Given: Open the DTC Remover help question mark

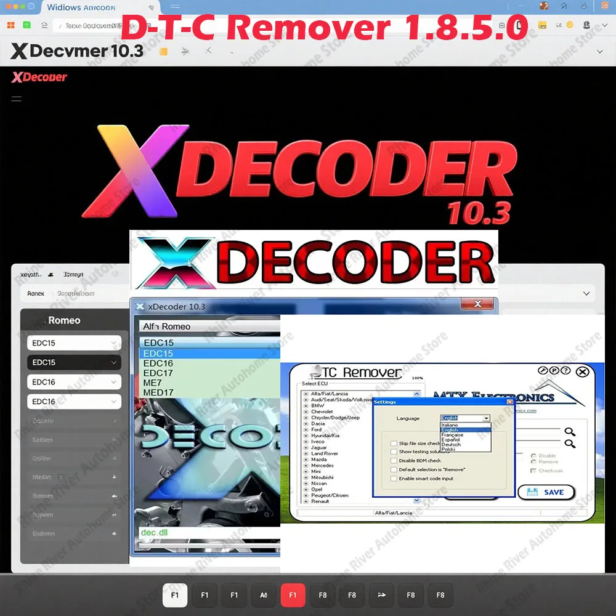Looking at the screenshot, I should [565, 370].
